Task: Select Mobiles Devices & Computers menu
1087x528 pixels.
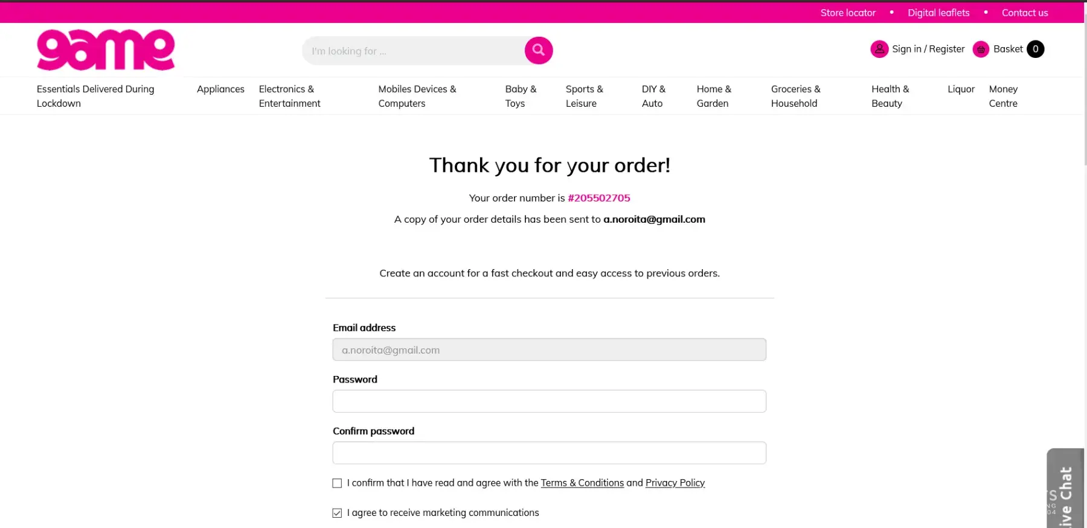Action: coord(417,96)
